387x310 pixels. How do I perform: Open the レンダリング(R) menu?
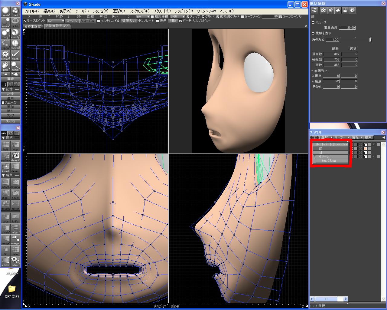click(139, 11)
